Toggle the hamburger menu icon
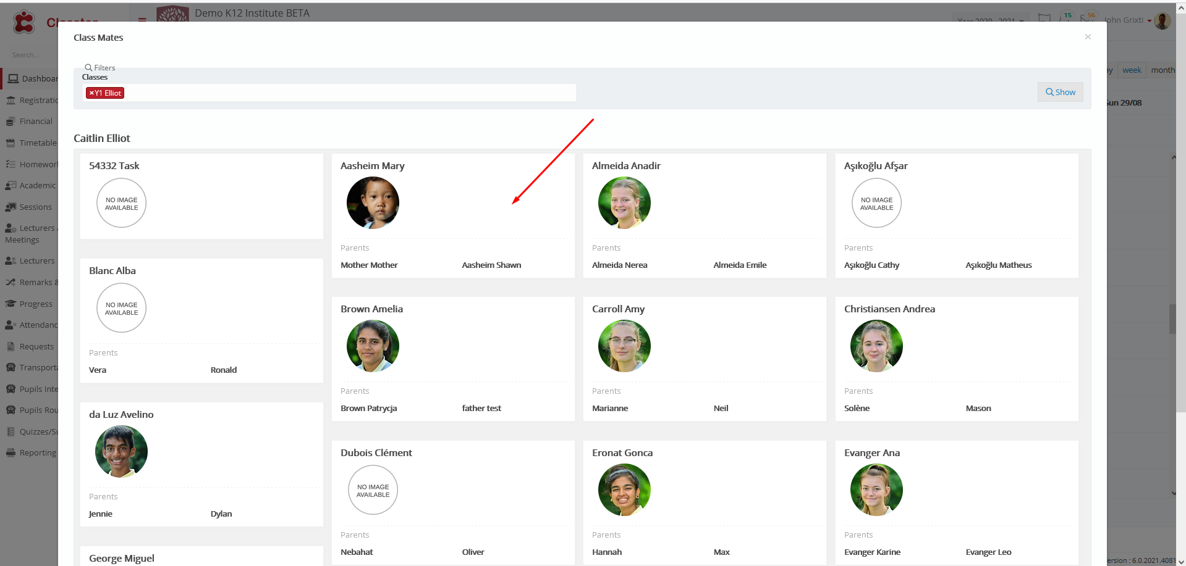The height and width of the screenshot is (566, 1186). click(142, 20)
